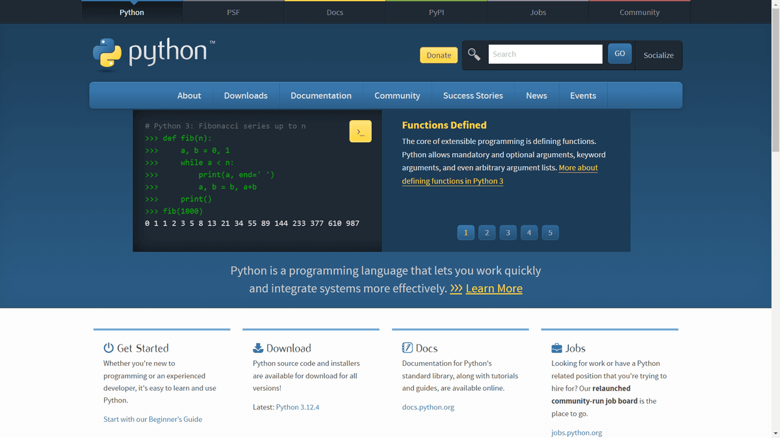Click the Donate button
This screenshot has height=438, width=780.
(438, 55)
